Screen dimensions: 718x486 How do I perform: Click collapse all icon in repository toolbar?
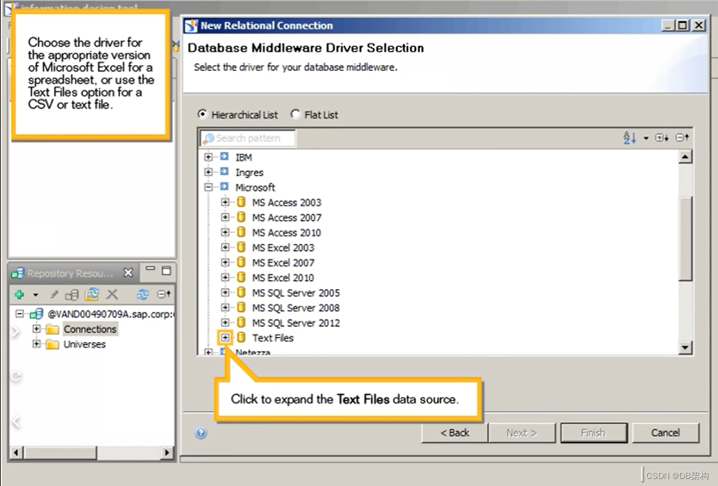coord(164,294)
